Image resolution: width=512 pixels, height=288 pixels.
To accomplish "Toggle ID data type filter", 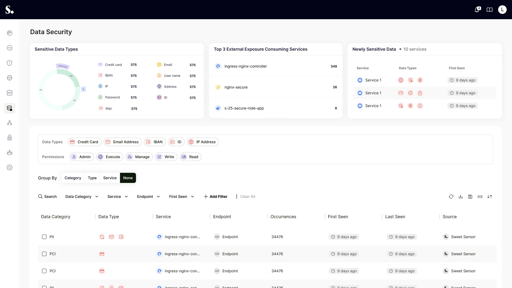I will click(176, 142).
